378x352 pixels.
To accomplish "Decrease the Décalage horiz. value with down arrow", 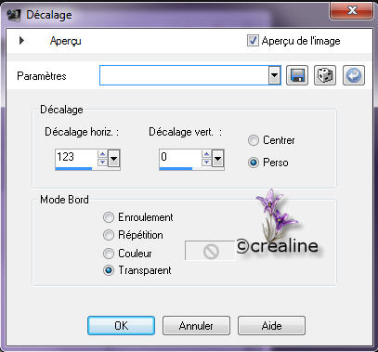I will pyautogui.click(x=102, y=163).
